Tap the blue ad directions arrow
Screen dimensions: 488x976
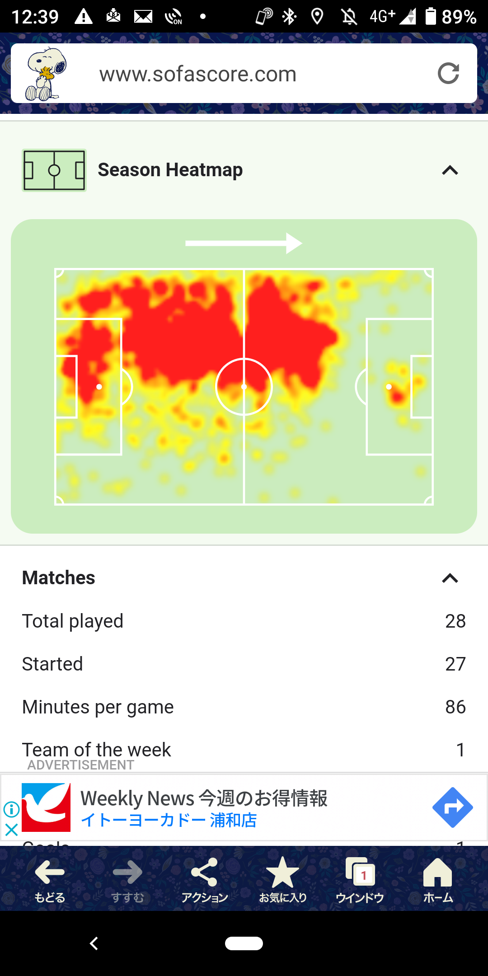tap(452, 807)
